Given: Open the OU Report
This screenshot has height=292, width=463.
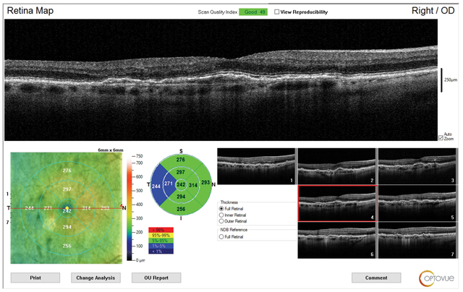Looking at the screenshot, I should [x=156, y=278].
